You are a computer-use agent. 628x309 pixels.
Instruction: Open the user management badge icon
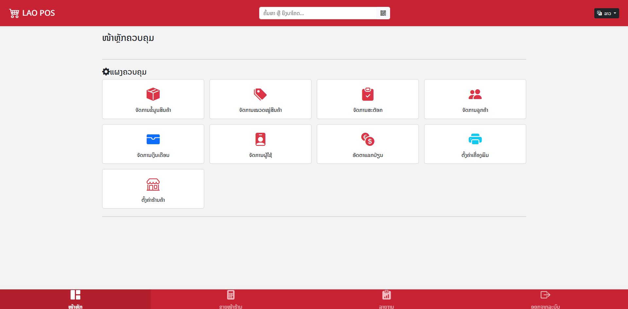point(260,139)
